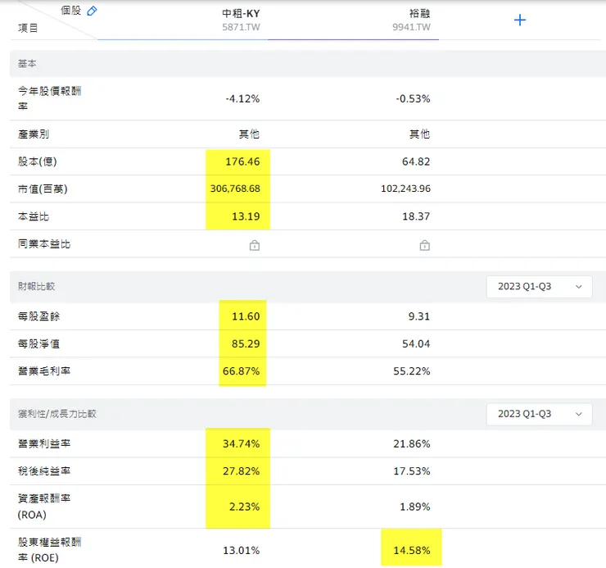
Task: Click the 每股盈餘 row label
Action: tap(38, 316)
